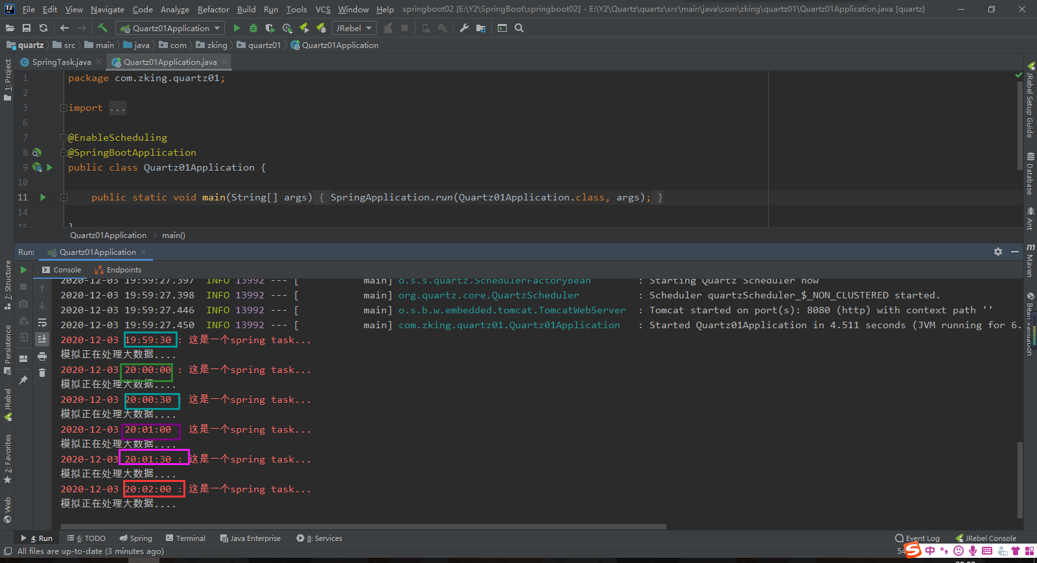The height and width of the screenshot is (563, 1037).
Task: Open the JRebel dropdown in toolbar
Action: pos(354,28)
